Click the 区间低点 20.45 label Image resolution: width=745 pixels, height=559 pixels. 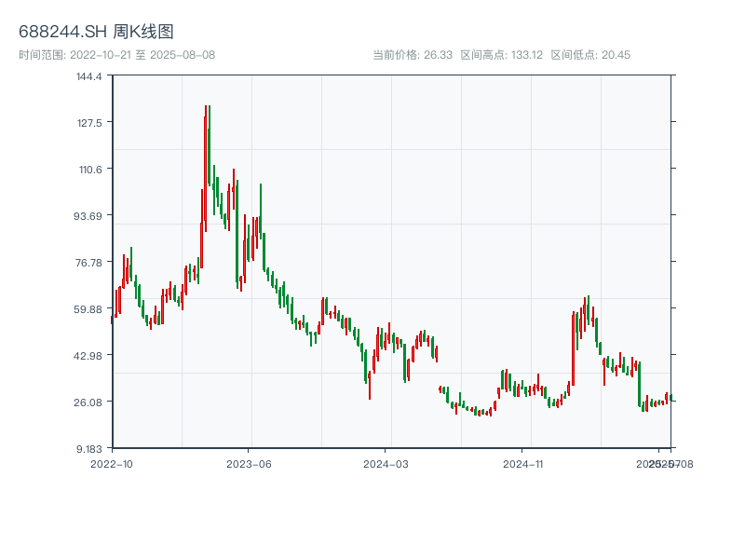click(x=590, y=55)
